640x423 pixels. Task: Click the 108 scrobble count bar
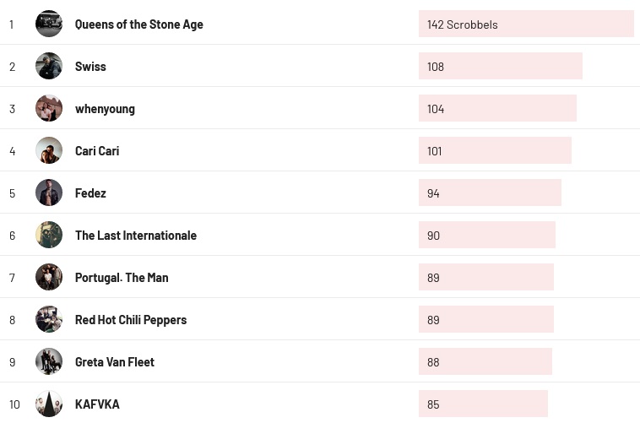click(500, 66)
